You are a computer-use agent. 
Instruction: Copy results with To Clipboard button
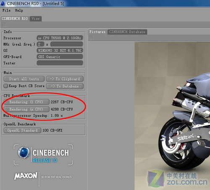click(x=65, y=79)
